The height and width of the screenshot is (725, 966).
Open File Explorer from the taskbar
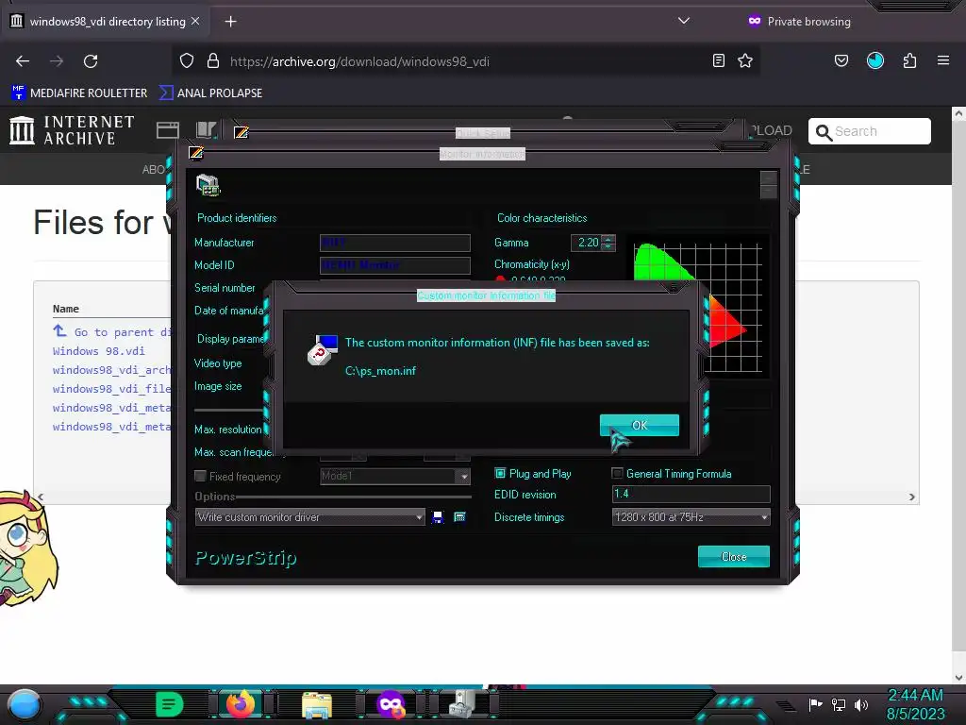[317, 704]
